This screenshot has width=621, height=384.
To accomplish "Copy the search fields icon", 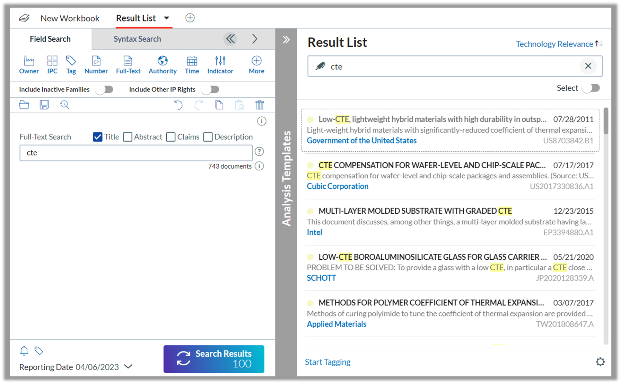I will point(219,105).
